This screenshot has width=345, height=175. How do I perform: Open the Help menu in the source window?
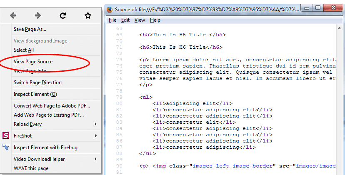(x=155, y=20)
